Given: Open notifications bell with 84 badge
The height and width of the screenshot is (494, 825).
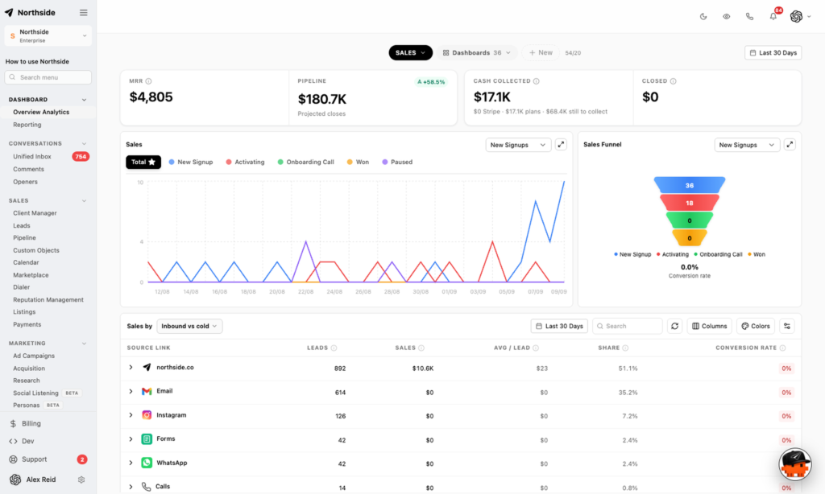Looking at the screenshot, I should click(x=773, y=16).
